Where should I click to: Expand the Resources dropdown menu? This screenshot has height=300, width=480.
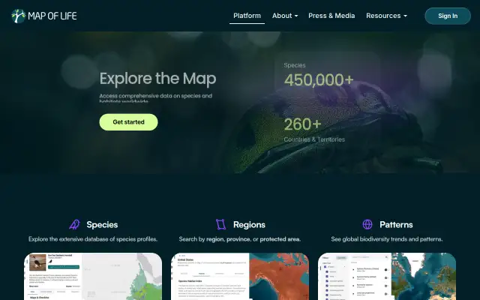[386, 16]
